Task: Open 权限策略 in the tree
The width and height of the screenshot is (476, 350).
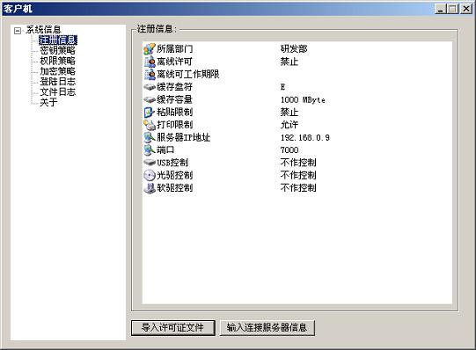Action: tap(58, 61)
